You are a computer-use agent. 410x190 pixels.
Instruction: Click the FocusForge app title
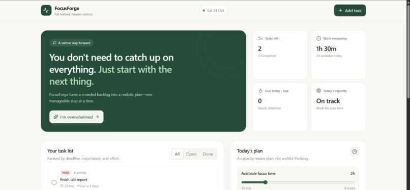[x=67, y=8]
